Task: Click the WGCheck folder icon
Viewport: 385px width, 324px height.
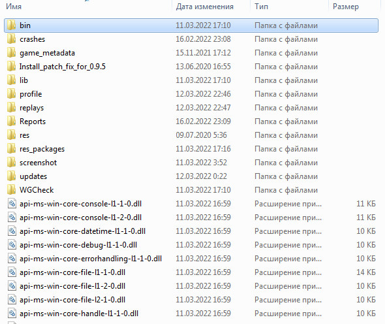Action: 11,190
